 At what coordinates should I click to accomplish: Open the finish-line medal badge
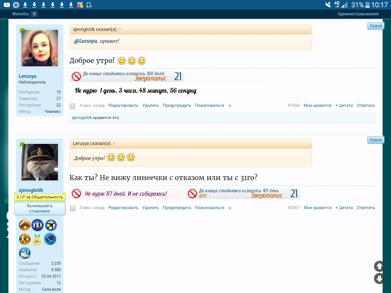point(37,239)
